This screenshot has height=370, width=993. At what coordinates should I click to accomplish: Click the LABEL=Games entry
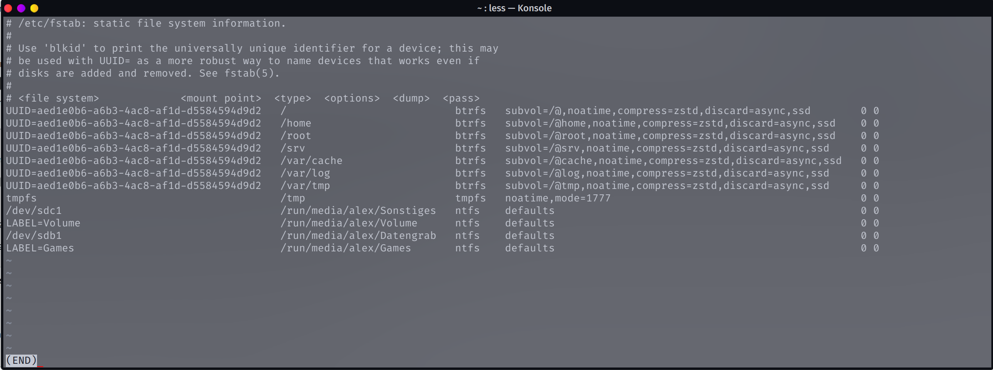pos(40,248)
